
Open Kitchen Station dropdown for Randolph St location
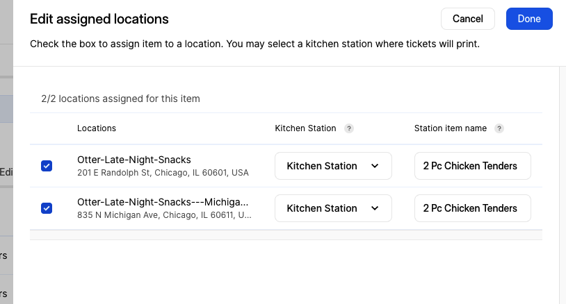pyautogui.click(x=333, y=166)
